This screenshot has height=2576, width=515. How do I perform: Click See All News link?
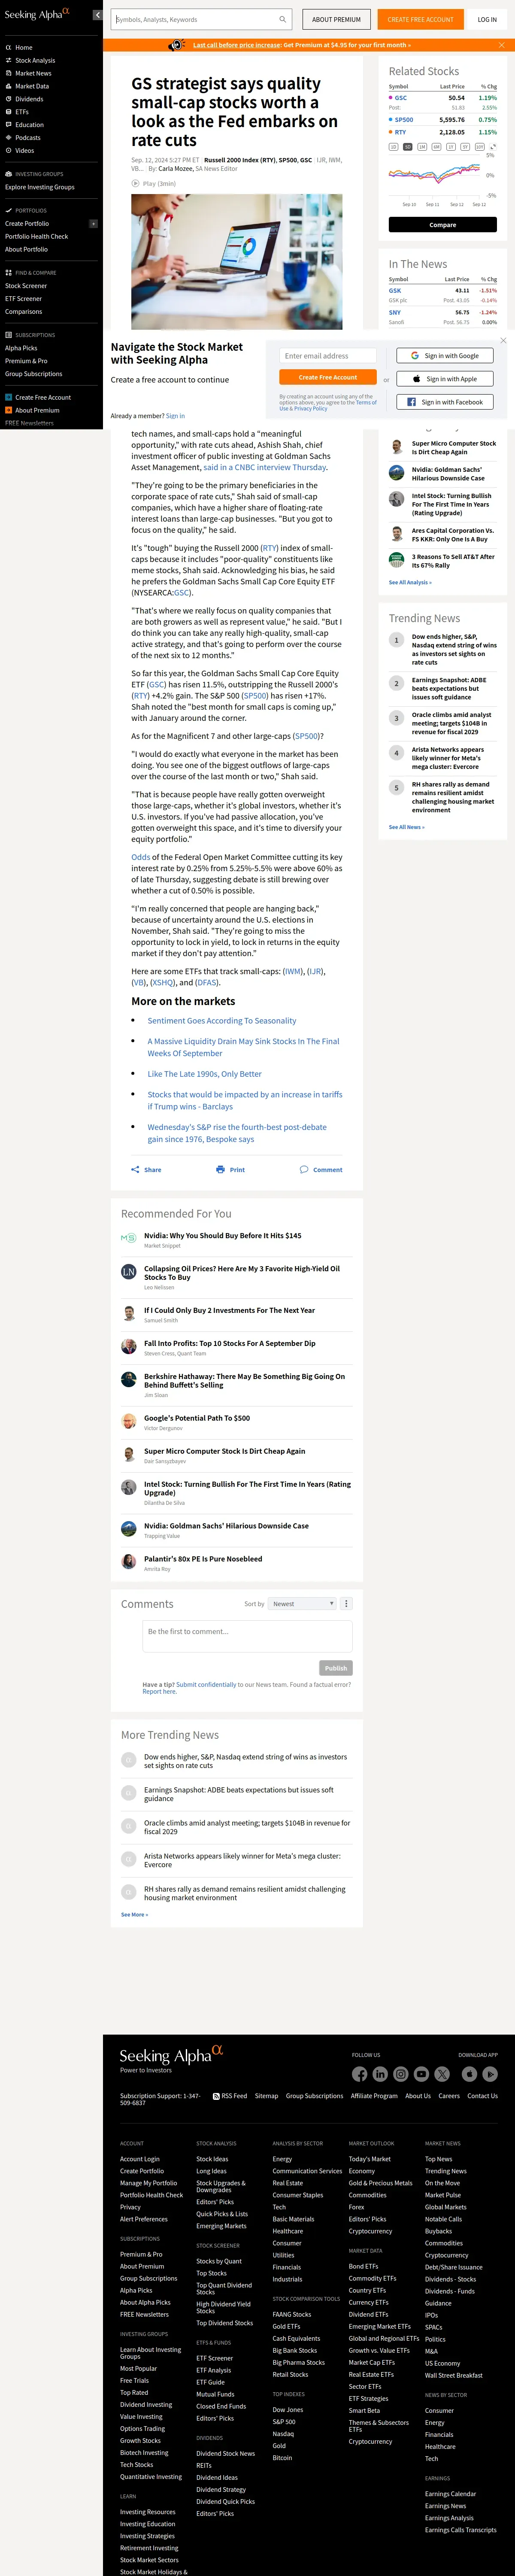(406, 827)
